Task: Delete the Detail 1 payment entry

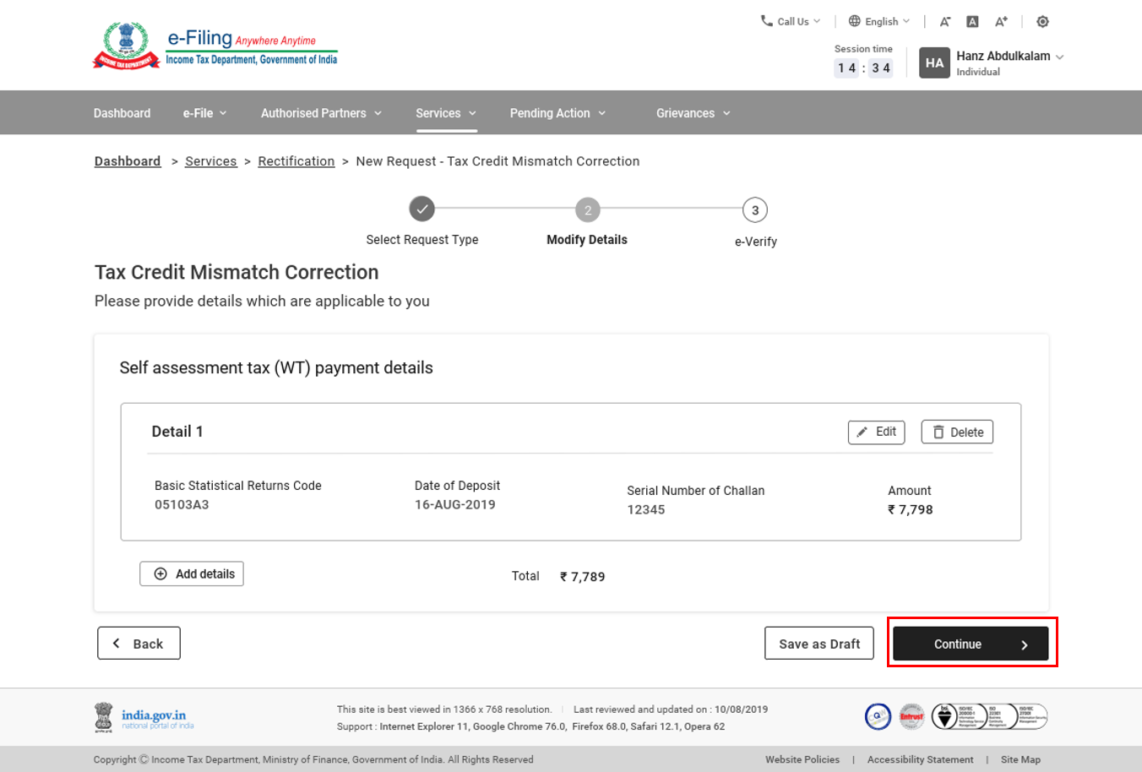Action: click(957, 432)
